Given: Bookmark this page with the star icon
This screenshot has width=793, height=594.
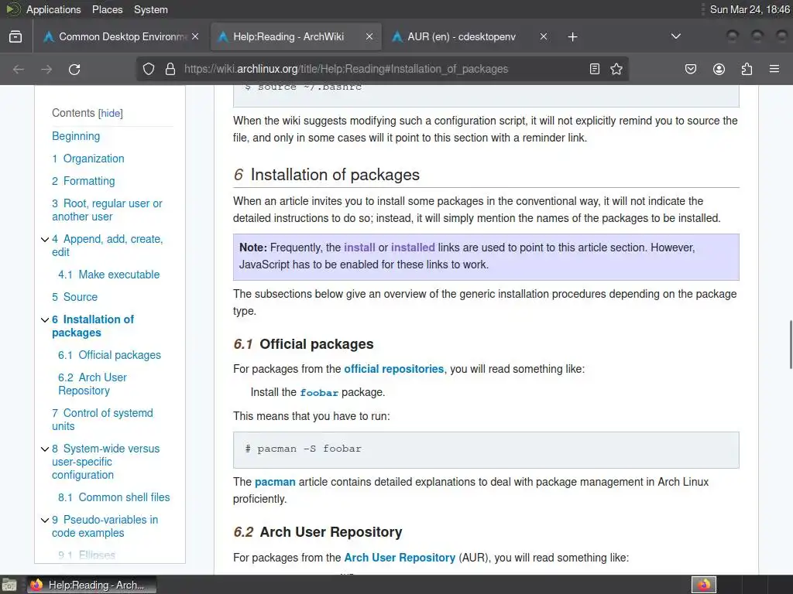Looking at the screenshot, I should tap(616, 69).
